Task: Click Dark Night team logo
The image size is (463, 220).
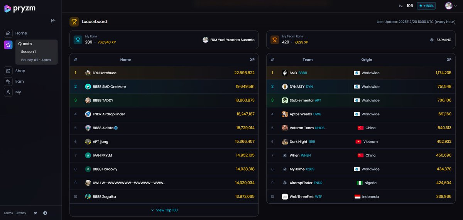Action: pyautogui.click(x=285, y=142)
